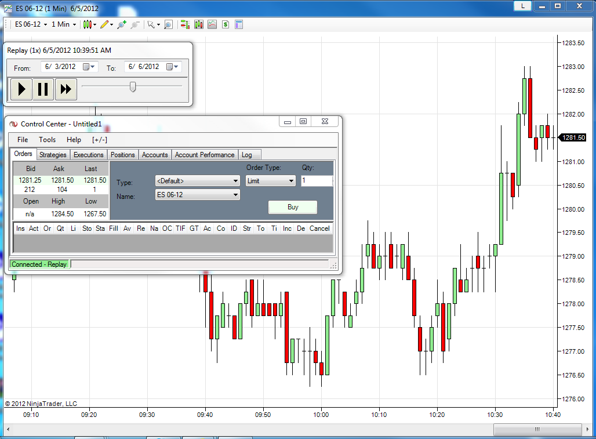Open the Tools menu in Control Center

[47, 140]
